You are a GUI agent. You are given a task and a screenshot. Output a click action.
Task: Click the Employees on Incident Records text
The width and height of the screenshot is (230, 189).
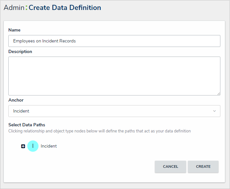click(45, 41)
